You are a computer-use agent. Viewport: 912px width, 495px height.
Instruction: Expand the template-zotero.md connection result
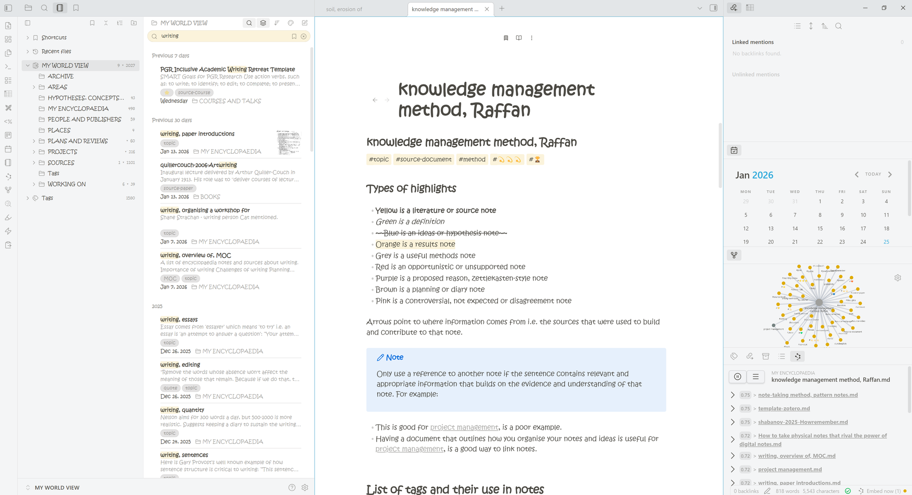(x=732, y=408)
